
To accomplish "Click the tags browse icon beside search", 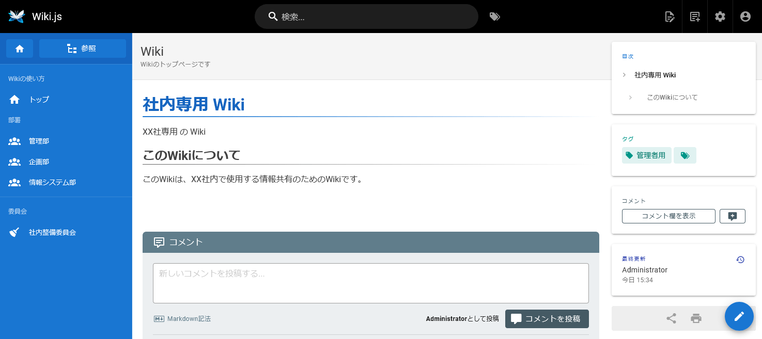I will click(x=494, y=17).
